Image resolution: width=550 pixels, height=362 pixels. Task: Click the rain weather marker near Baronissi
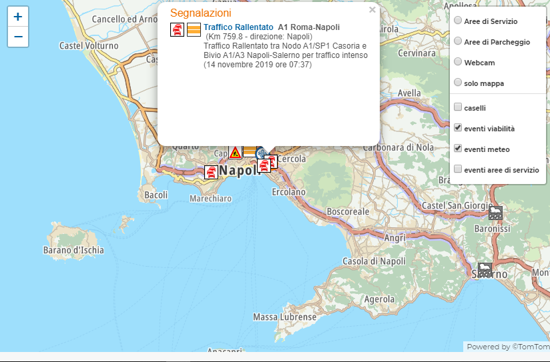pos(495,213)
